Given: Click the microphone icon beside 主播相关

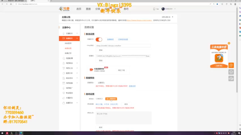Looking at the screenshot, I should tap(64, 33).
